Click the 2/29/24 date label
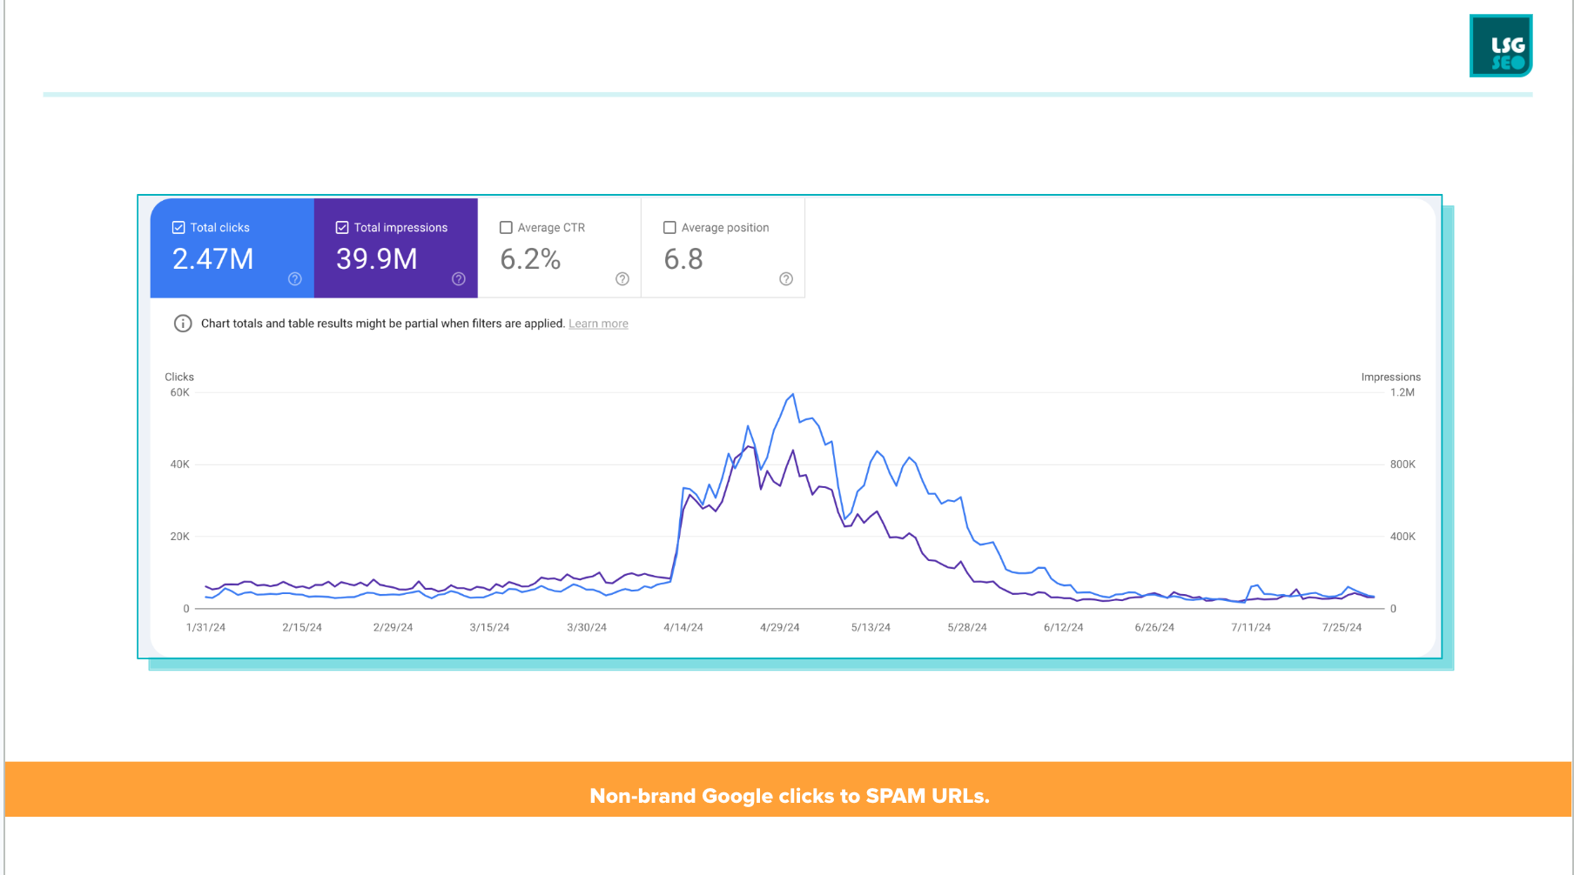 pos(393,627)
